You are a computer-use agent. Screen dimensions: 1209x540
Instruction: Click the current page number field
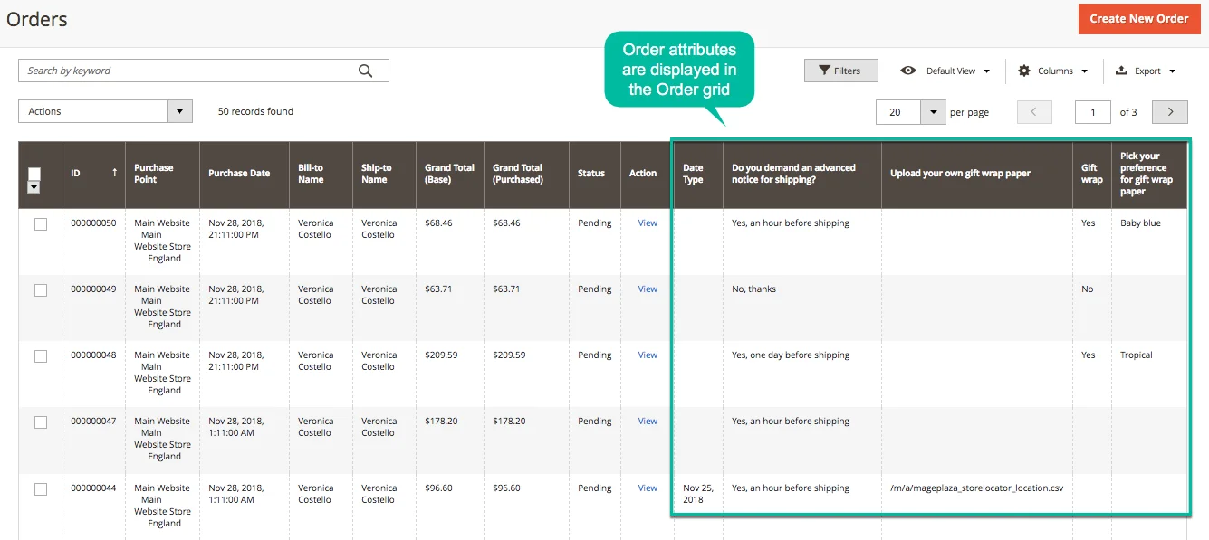coord(1093,112)
